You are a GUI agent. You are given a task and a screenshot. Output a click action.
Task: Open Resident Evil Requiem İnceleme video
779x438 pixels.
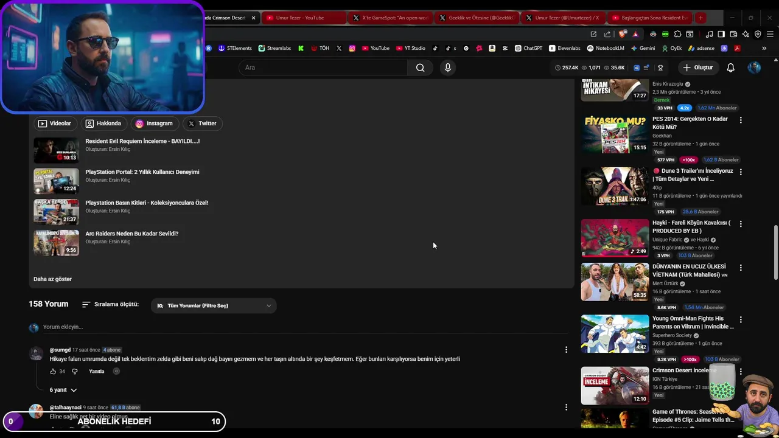142,141
